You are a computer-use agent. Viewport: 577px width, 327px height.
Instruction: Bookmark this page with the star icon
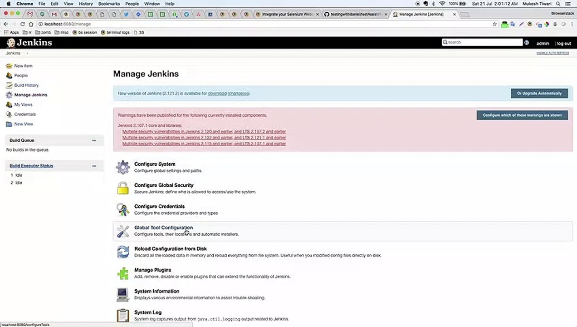point(494,24)
